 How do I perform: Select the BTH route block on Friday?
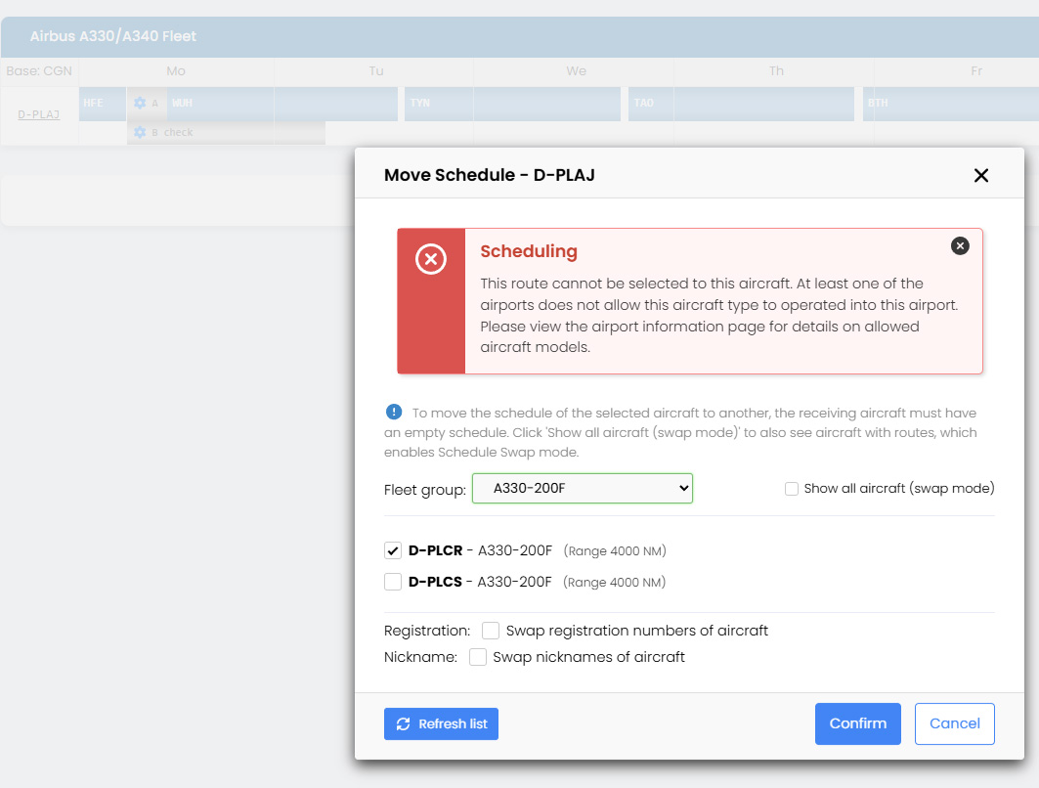[x=948, y=104]
